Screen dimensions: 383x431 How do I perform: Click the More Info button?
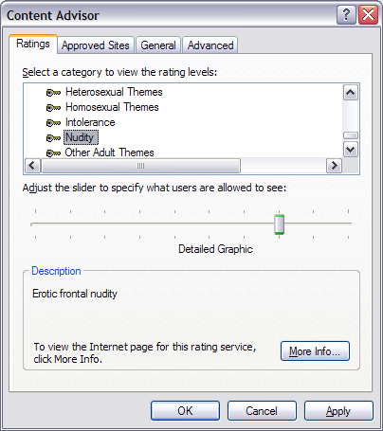(315, 350)
